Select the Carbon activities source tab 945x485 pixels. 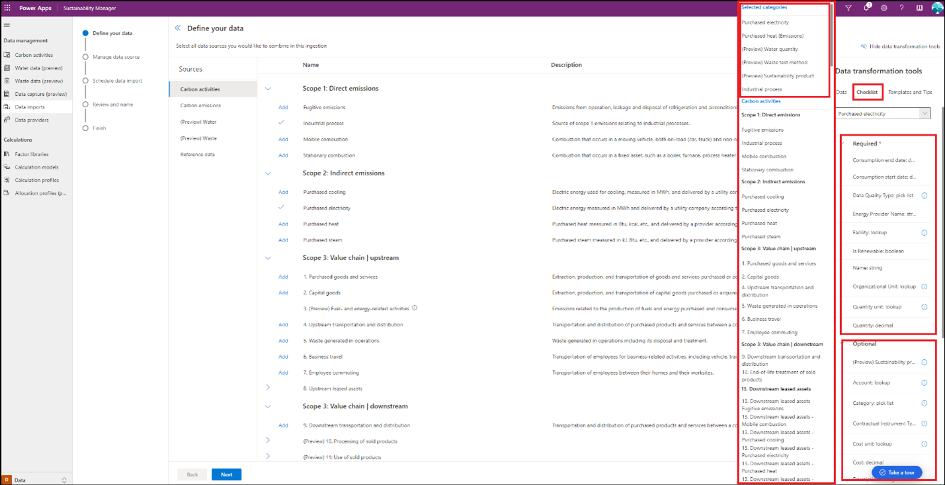(213, 89)
